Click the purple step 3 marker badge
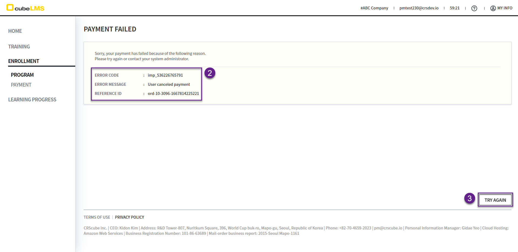Viewport: 518px width, 252px height. point(469,198)
